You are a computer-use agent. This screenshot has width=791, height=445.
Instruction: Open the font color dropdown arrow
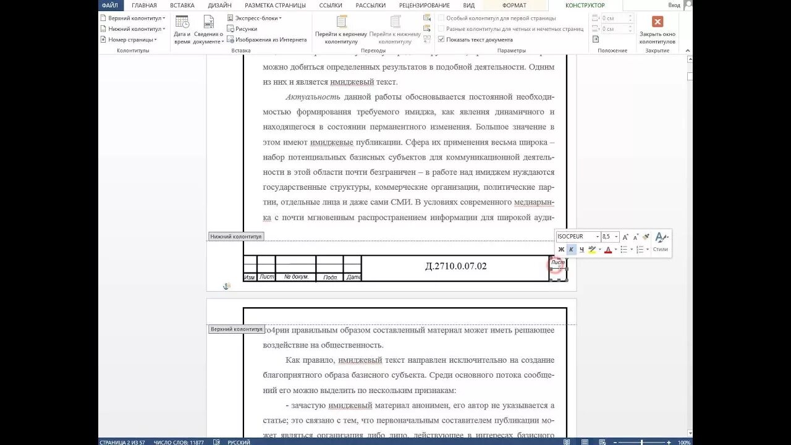tap(615, 250)
